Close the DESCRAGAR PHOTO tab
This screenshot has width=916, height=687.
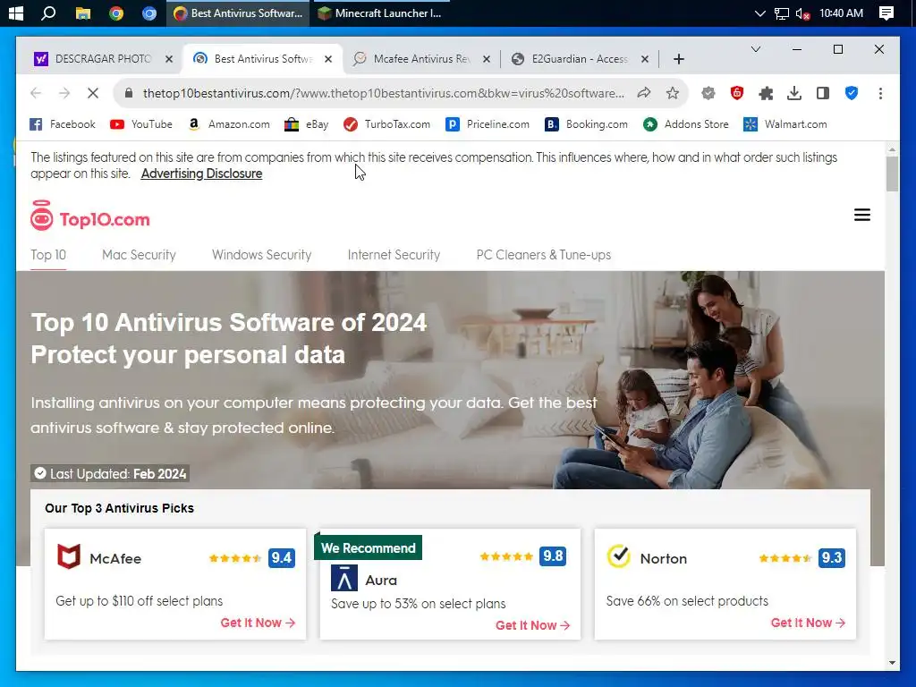click(x=169, y=59)
